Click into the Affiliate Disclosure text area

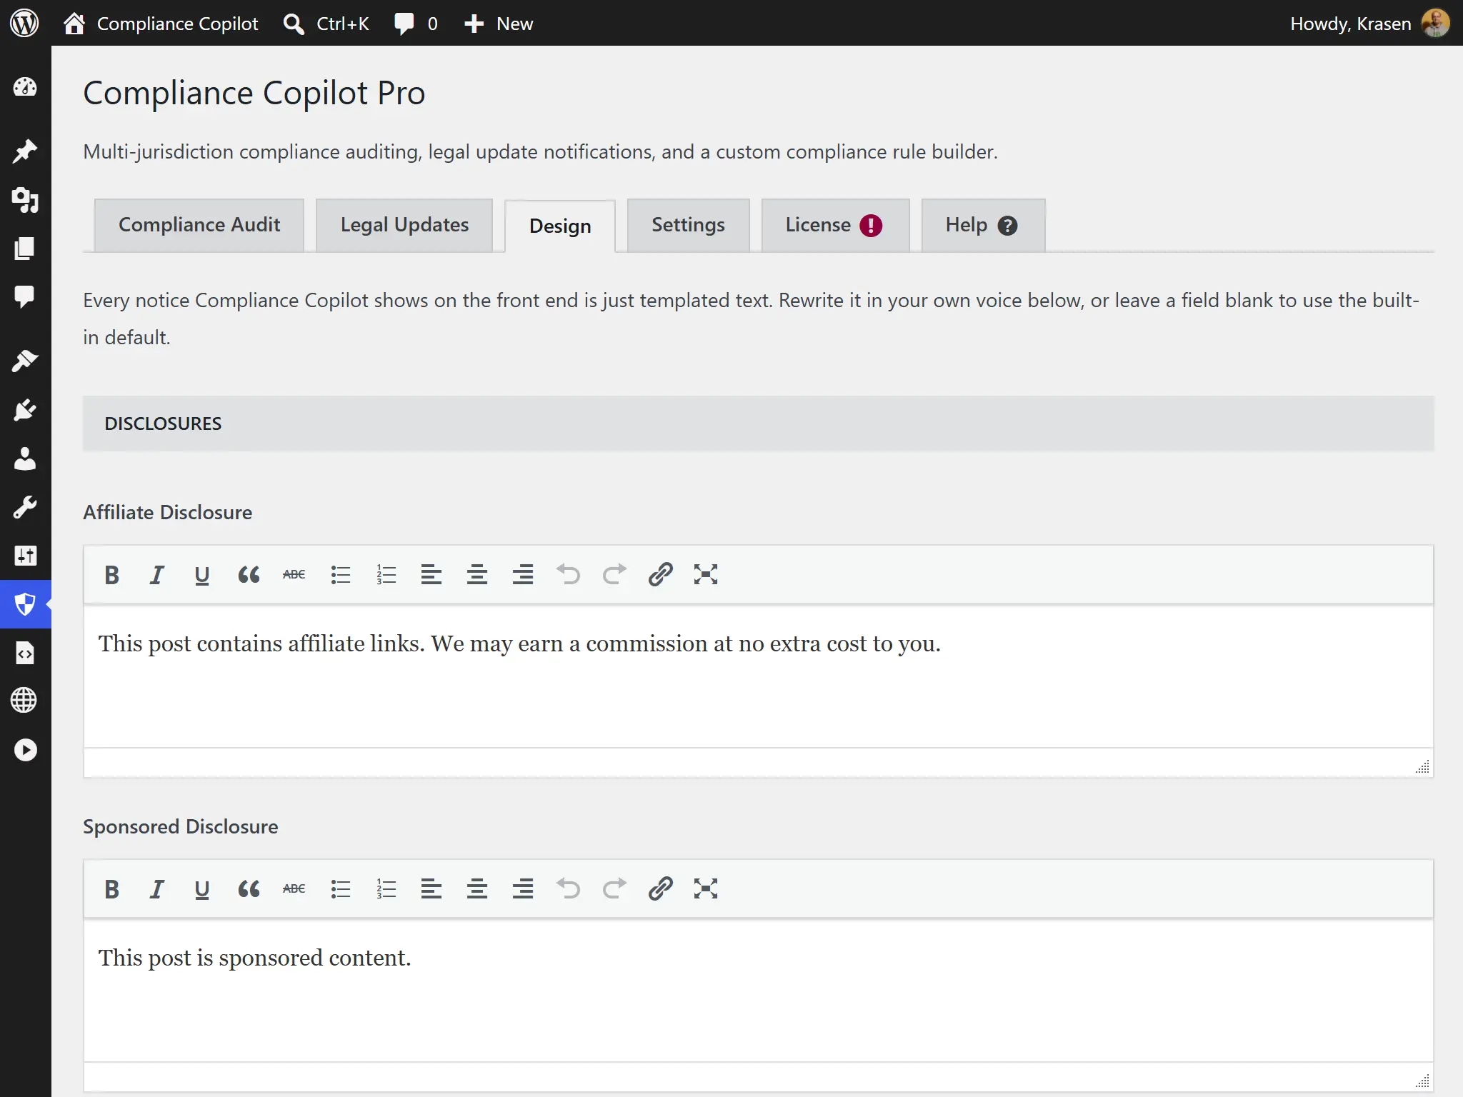[759, 676]
